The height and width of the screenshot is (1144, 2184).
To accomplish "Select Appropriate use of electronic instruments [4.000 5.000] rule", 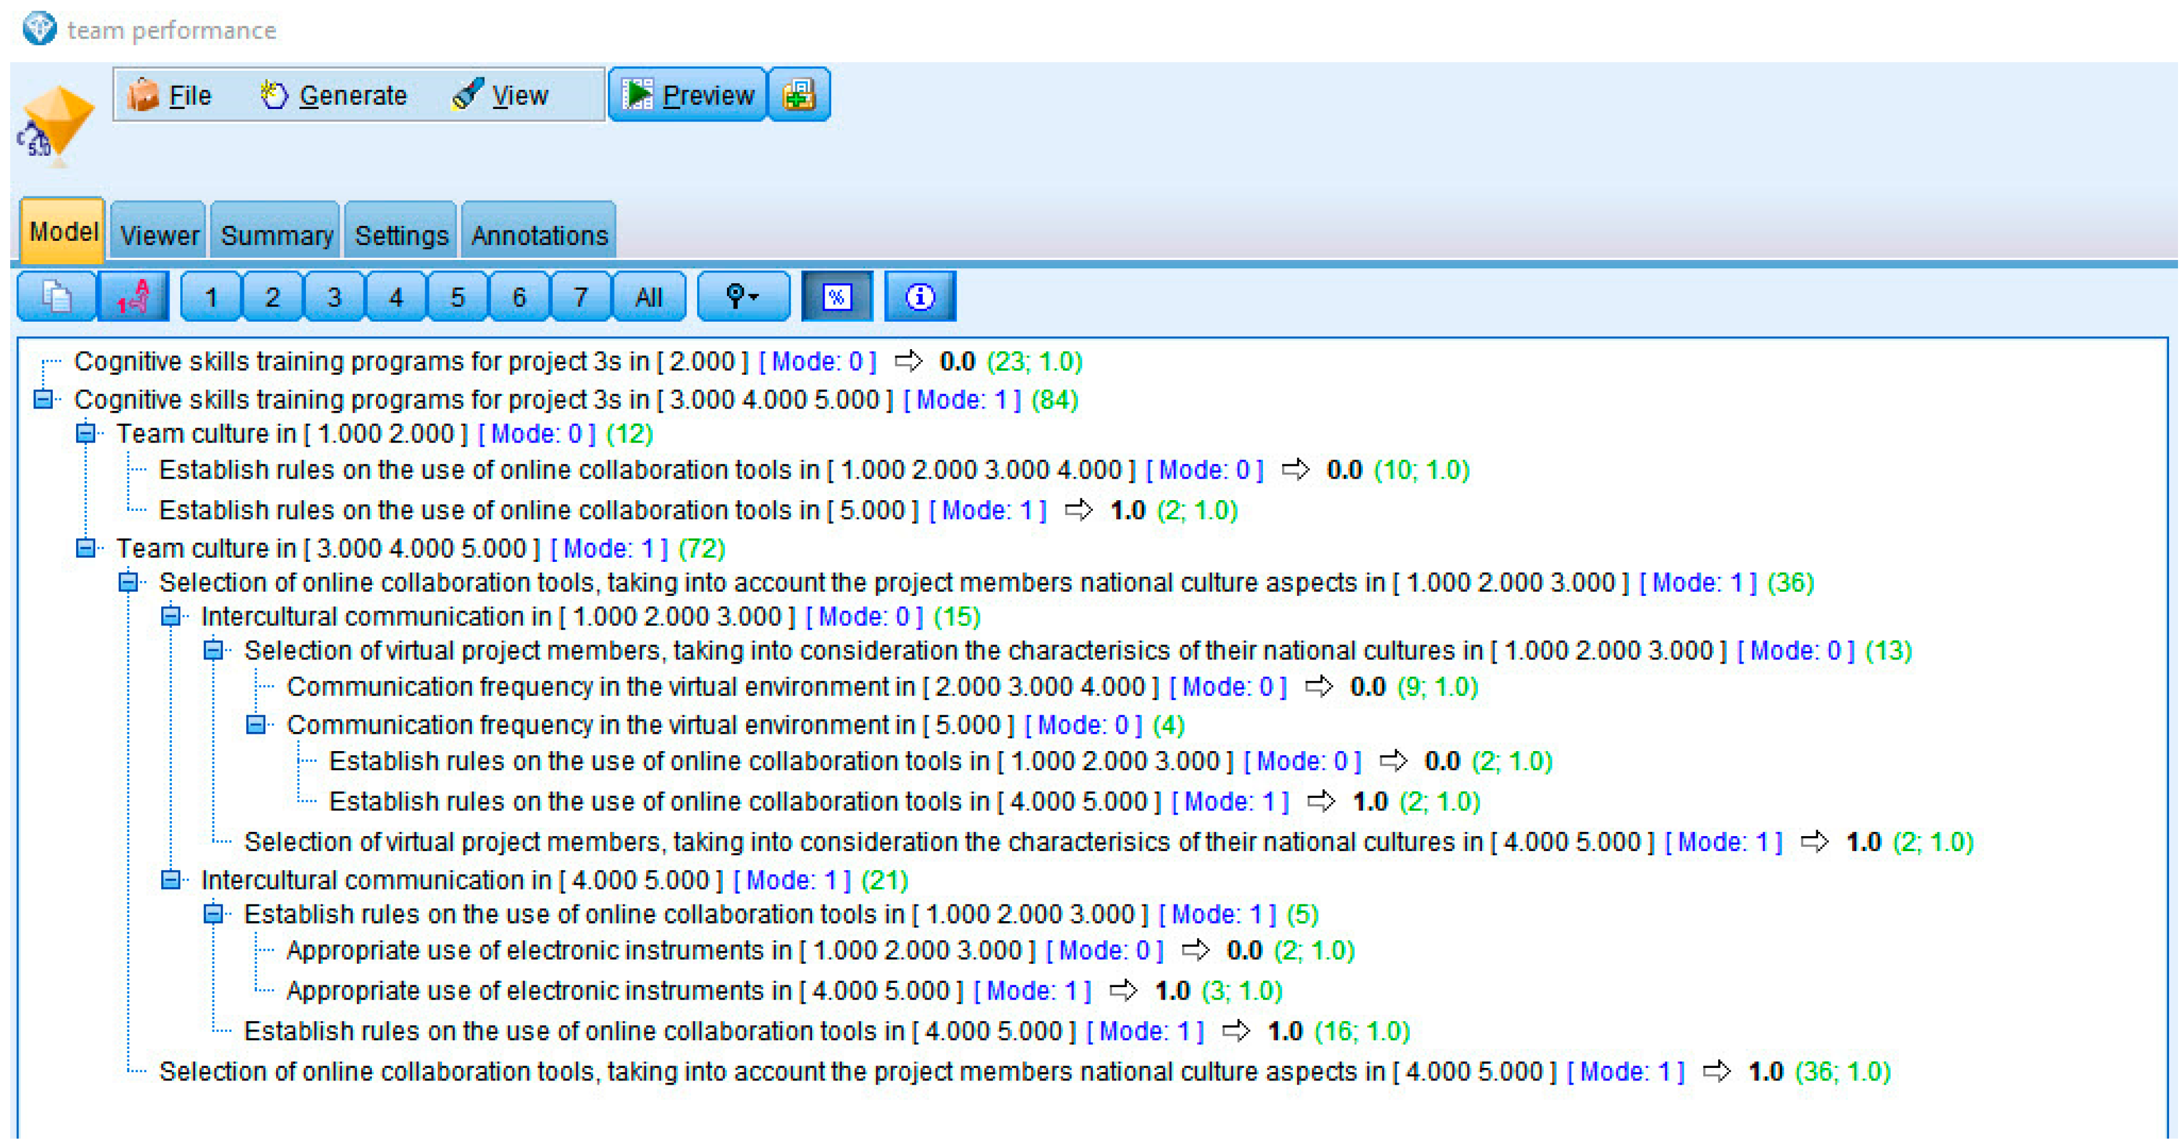I will tap(624, 989).
